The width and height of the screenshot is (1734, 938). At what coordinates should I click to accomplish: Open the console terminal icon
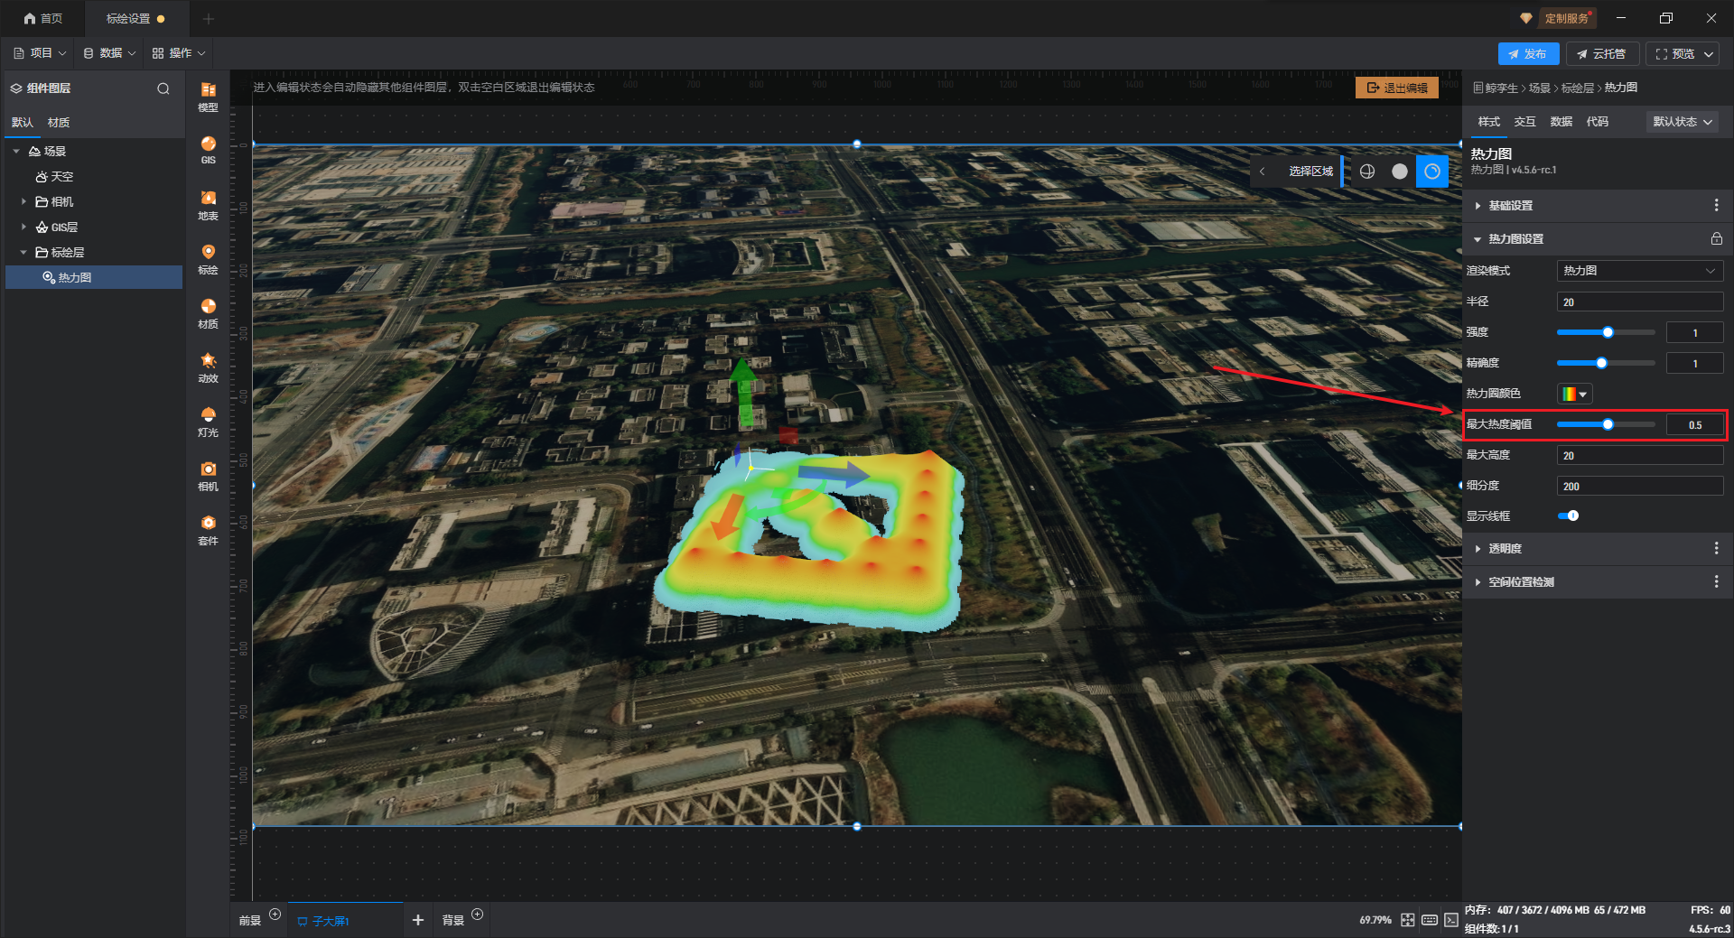click(x=1451, y=920)
